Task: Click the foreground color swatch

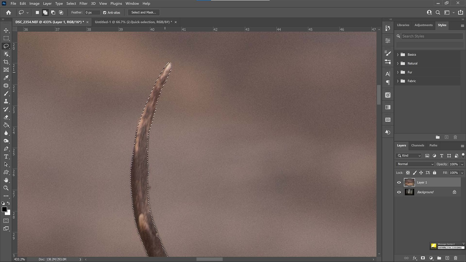Action: (x=4, y=209)
